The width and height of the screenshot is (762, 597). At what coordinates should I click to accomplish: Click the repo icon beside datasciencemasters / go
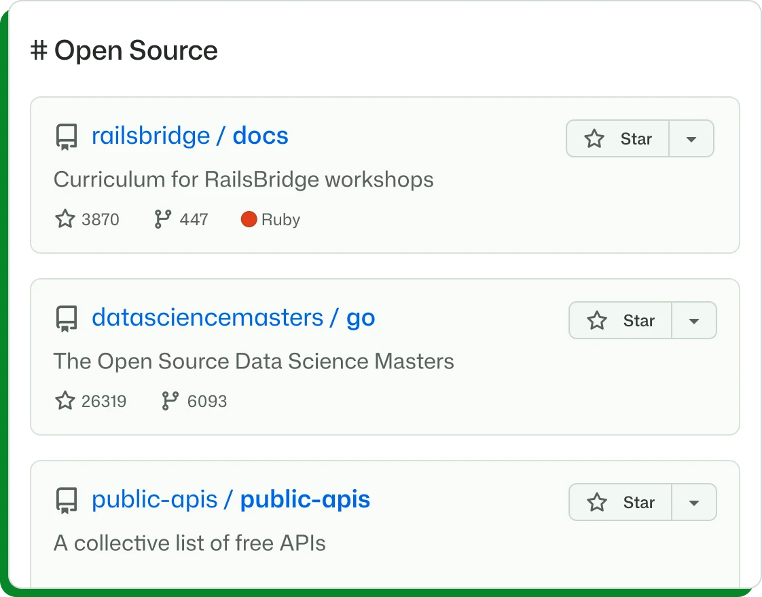pyautogui.click(x=66, y=319)
